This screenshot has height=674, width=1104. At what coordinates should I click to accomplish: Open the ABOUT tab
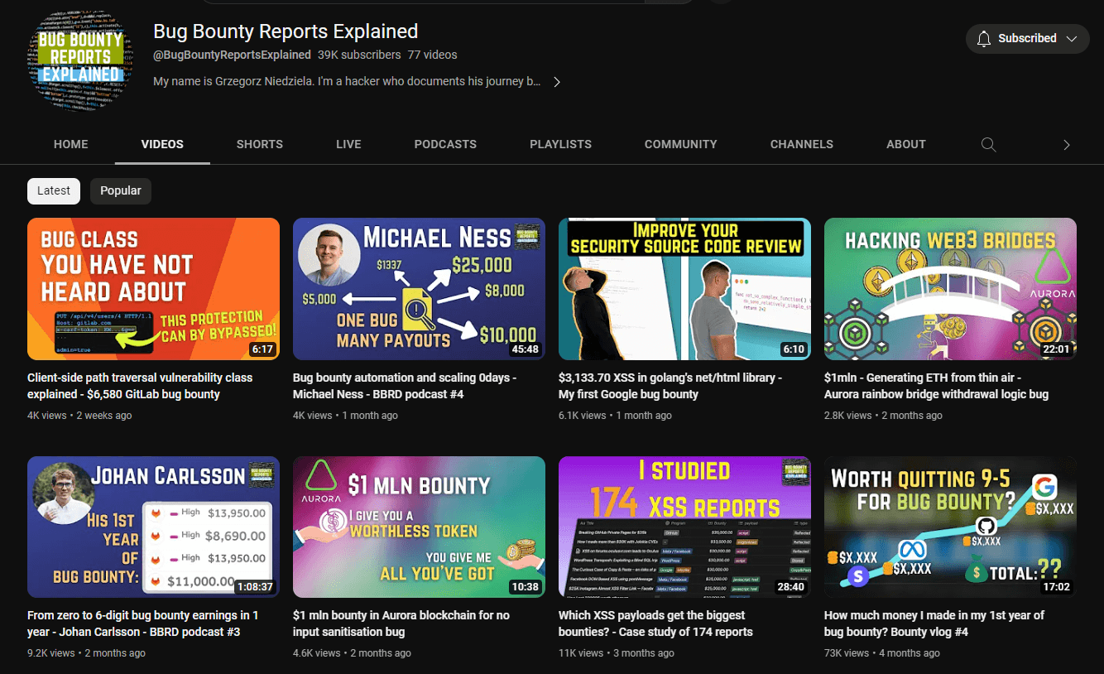906,144
